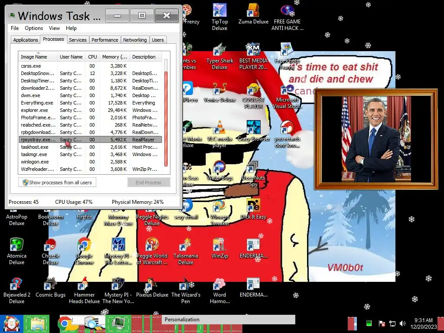
Task: Open FREE GAME ANTI HACK shortcut
Action: pos(287,17)
